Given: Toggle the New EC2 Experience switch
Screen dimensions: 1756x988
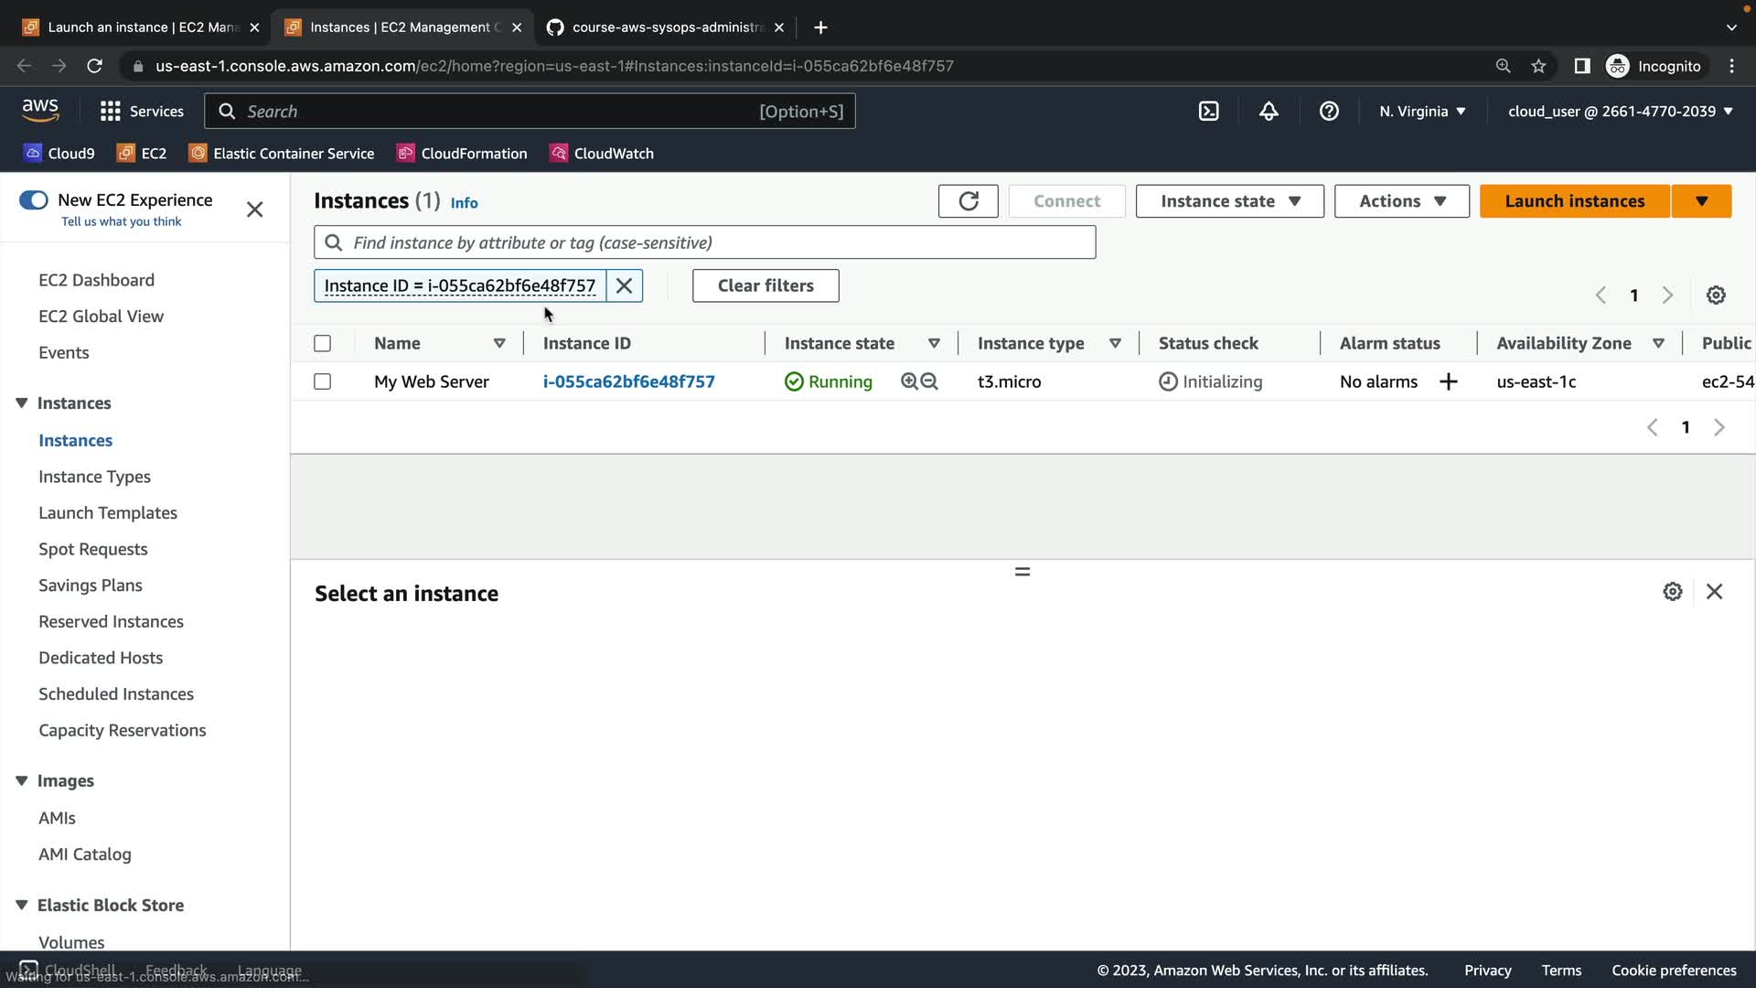Looking at the screenshot, I should (34, 199).
